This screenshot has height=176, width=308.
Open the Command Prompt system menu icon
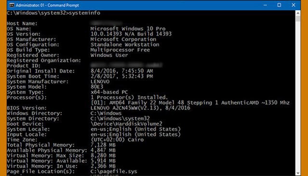(x=12, y=5)
